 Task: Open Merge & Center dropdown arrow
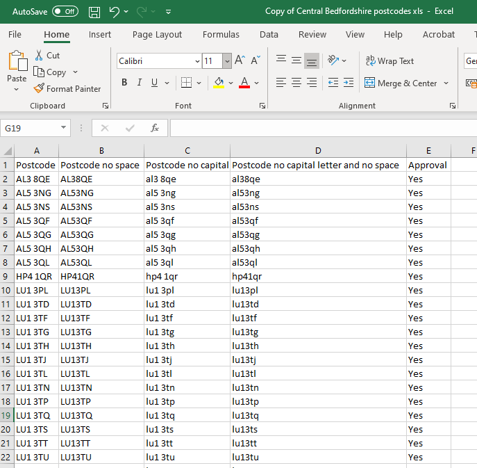(x=446, y=83)
